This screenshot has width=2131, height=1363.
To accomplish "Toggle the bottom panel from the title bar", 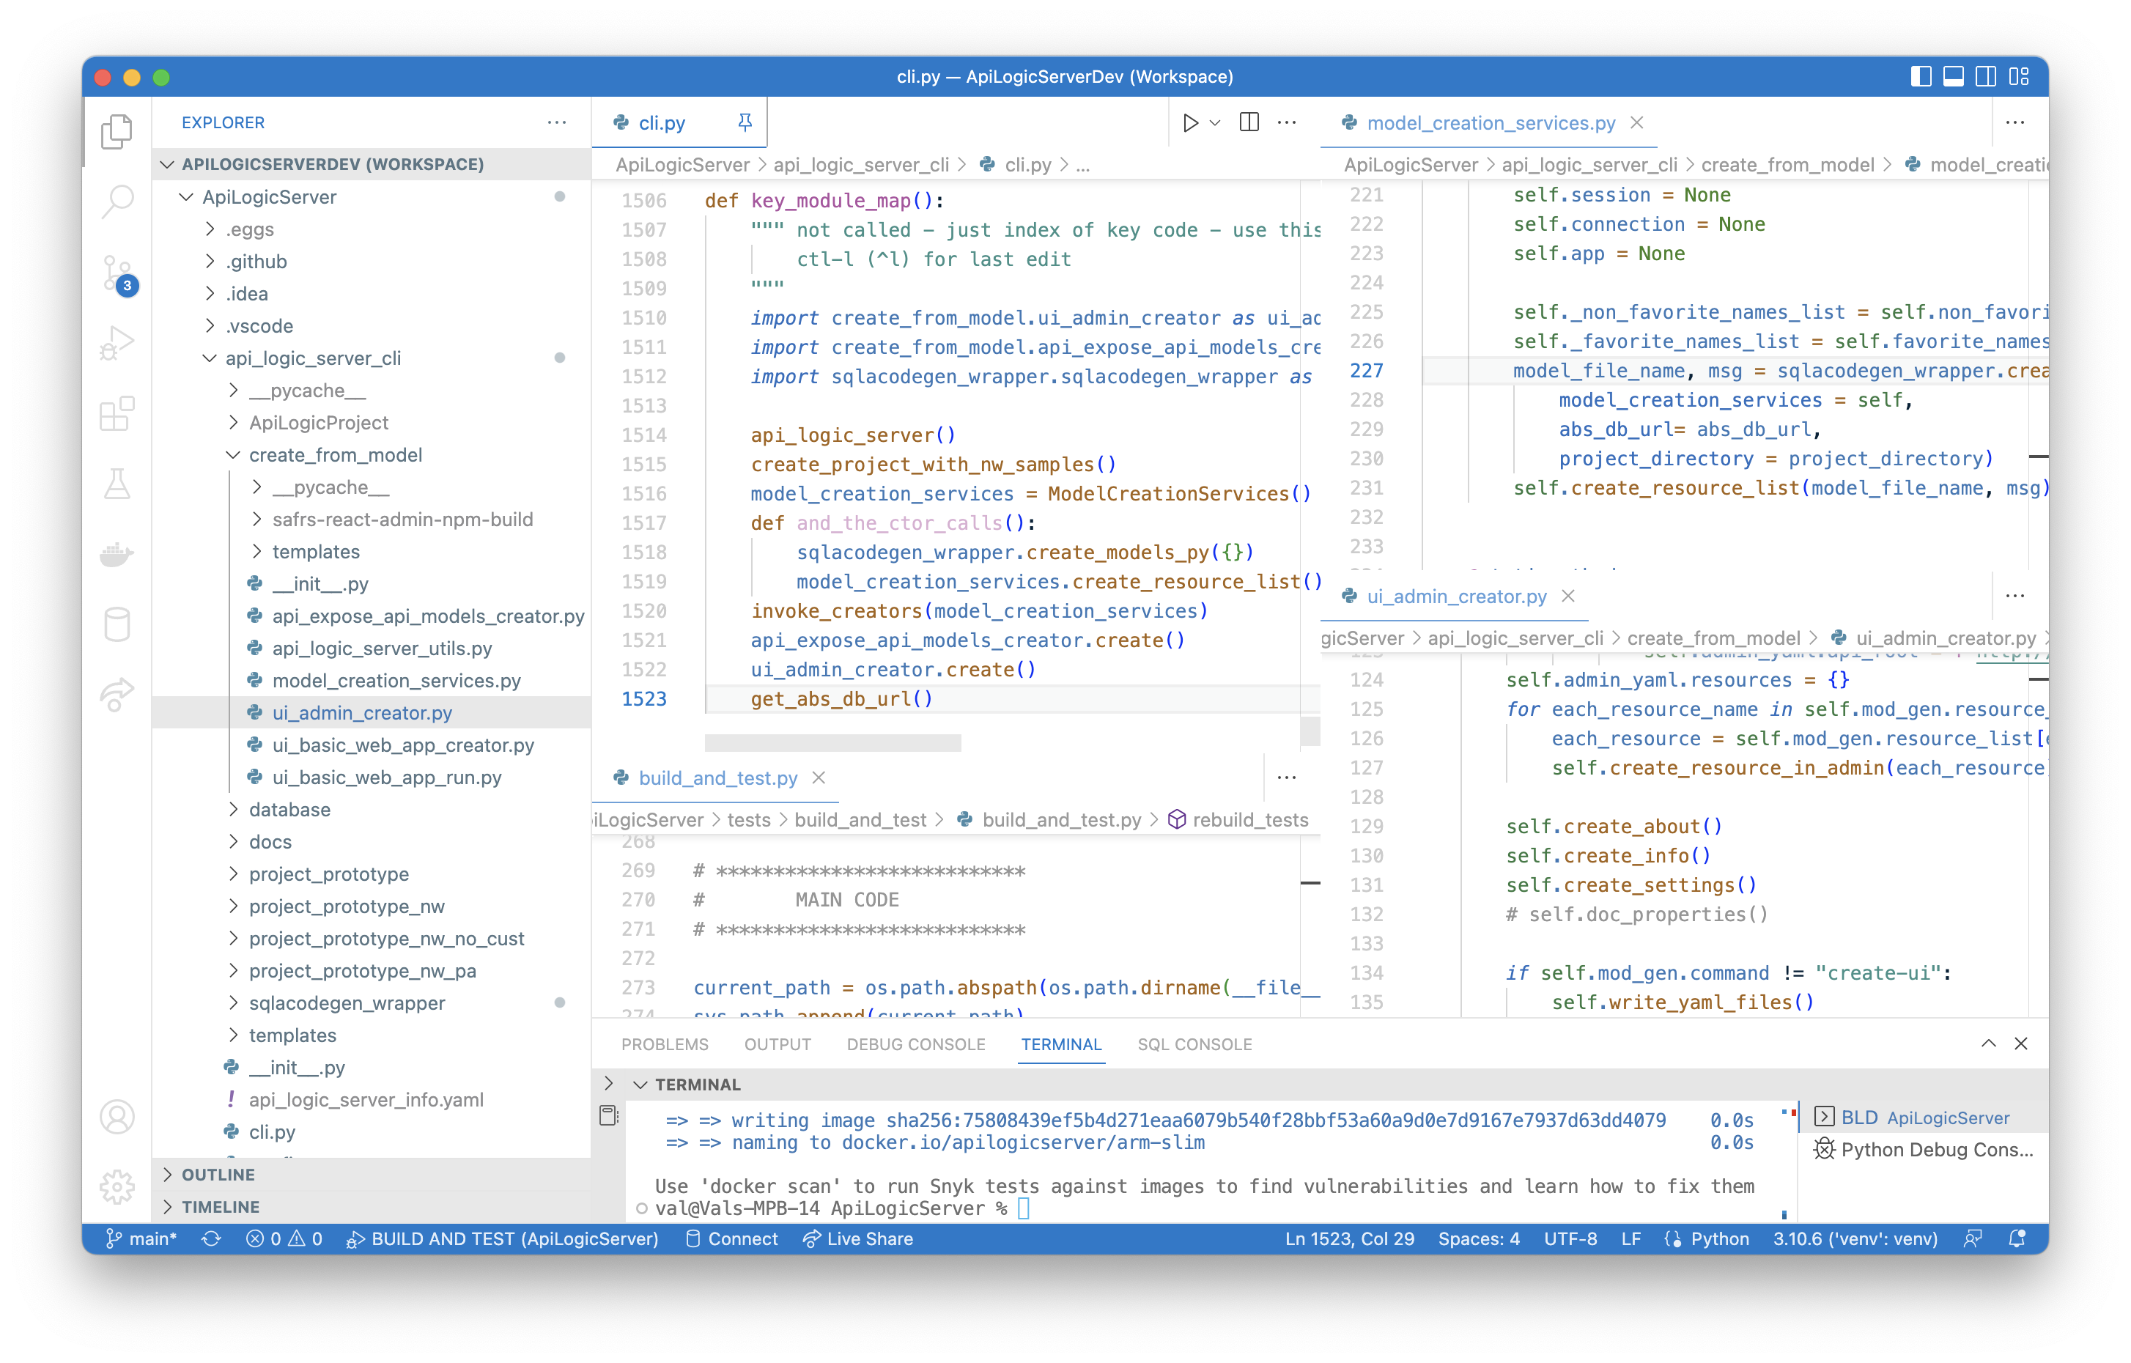I will point(1953,77).
